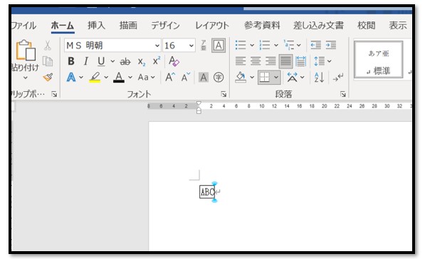
Task: Click the multilevel list icon
Action: pyautogui.click(x=289, y=45)
